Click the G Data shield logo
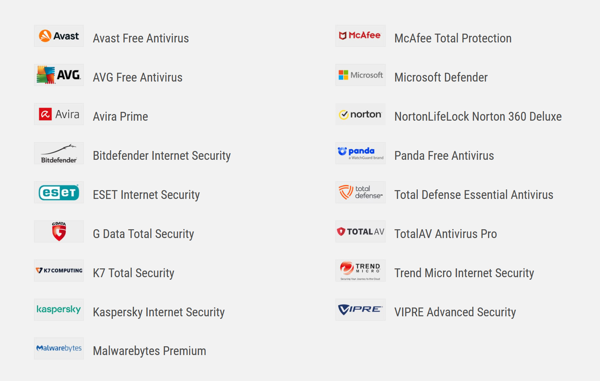The height and width of the screenshot is (381, 600). [59, 231]
